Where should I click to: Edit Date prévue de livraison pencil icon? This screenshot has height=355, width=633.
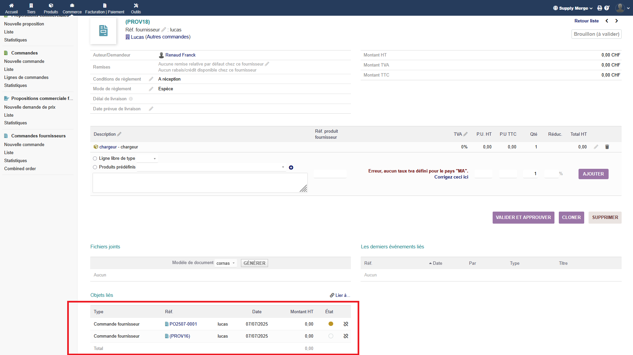(x=151, y=109)
